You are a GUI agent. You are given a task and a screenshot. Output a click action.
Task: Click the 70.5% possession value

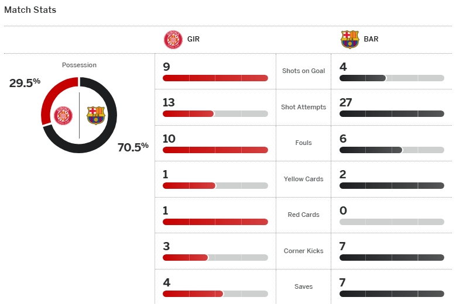click(x=133, y=147)
